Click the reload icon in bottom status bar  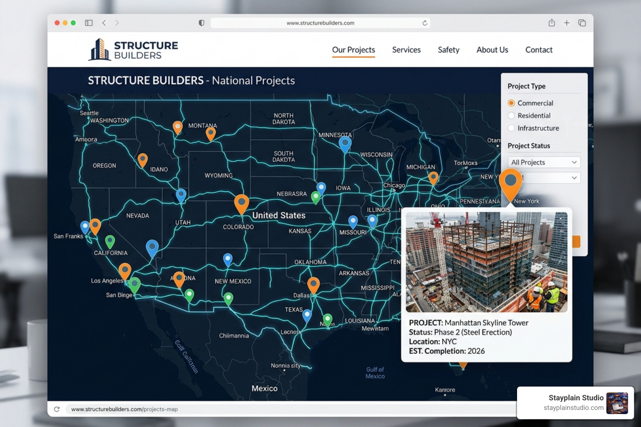click(57, 409)
